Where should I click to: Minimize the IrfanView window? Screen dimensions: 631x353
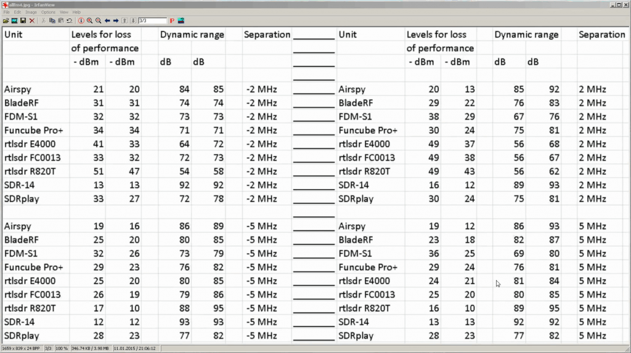click(x=613, y=5)
